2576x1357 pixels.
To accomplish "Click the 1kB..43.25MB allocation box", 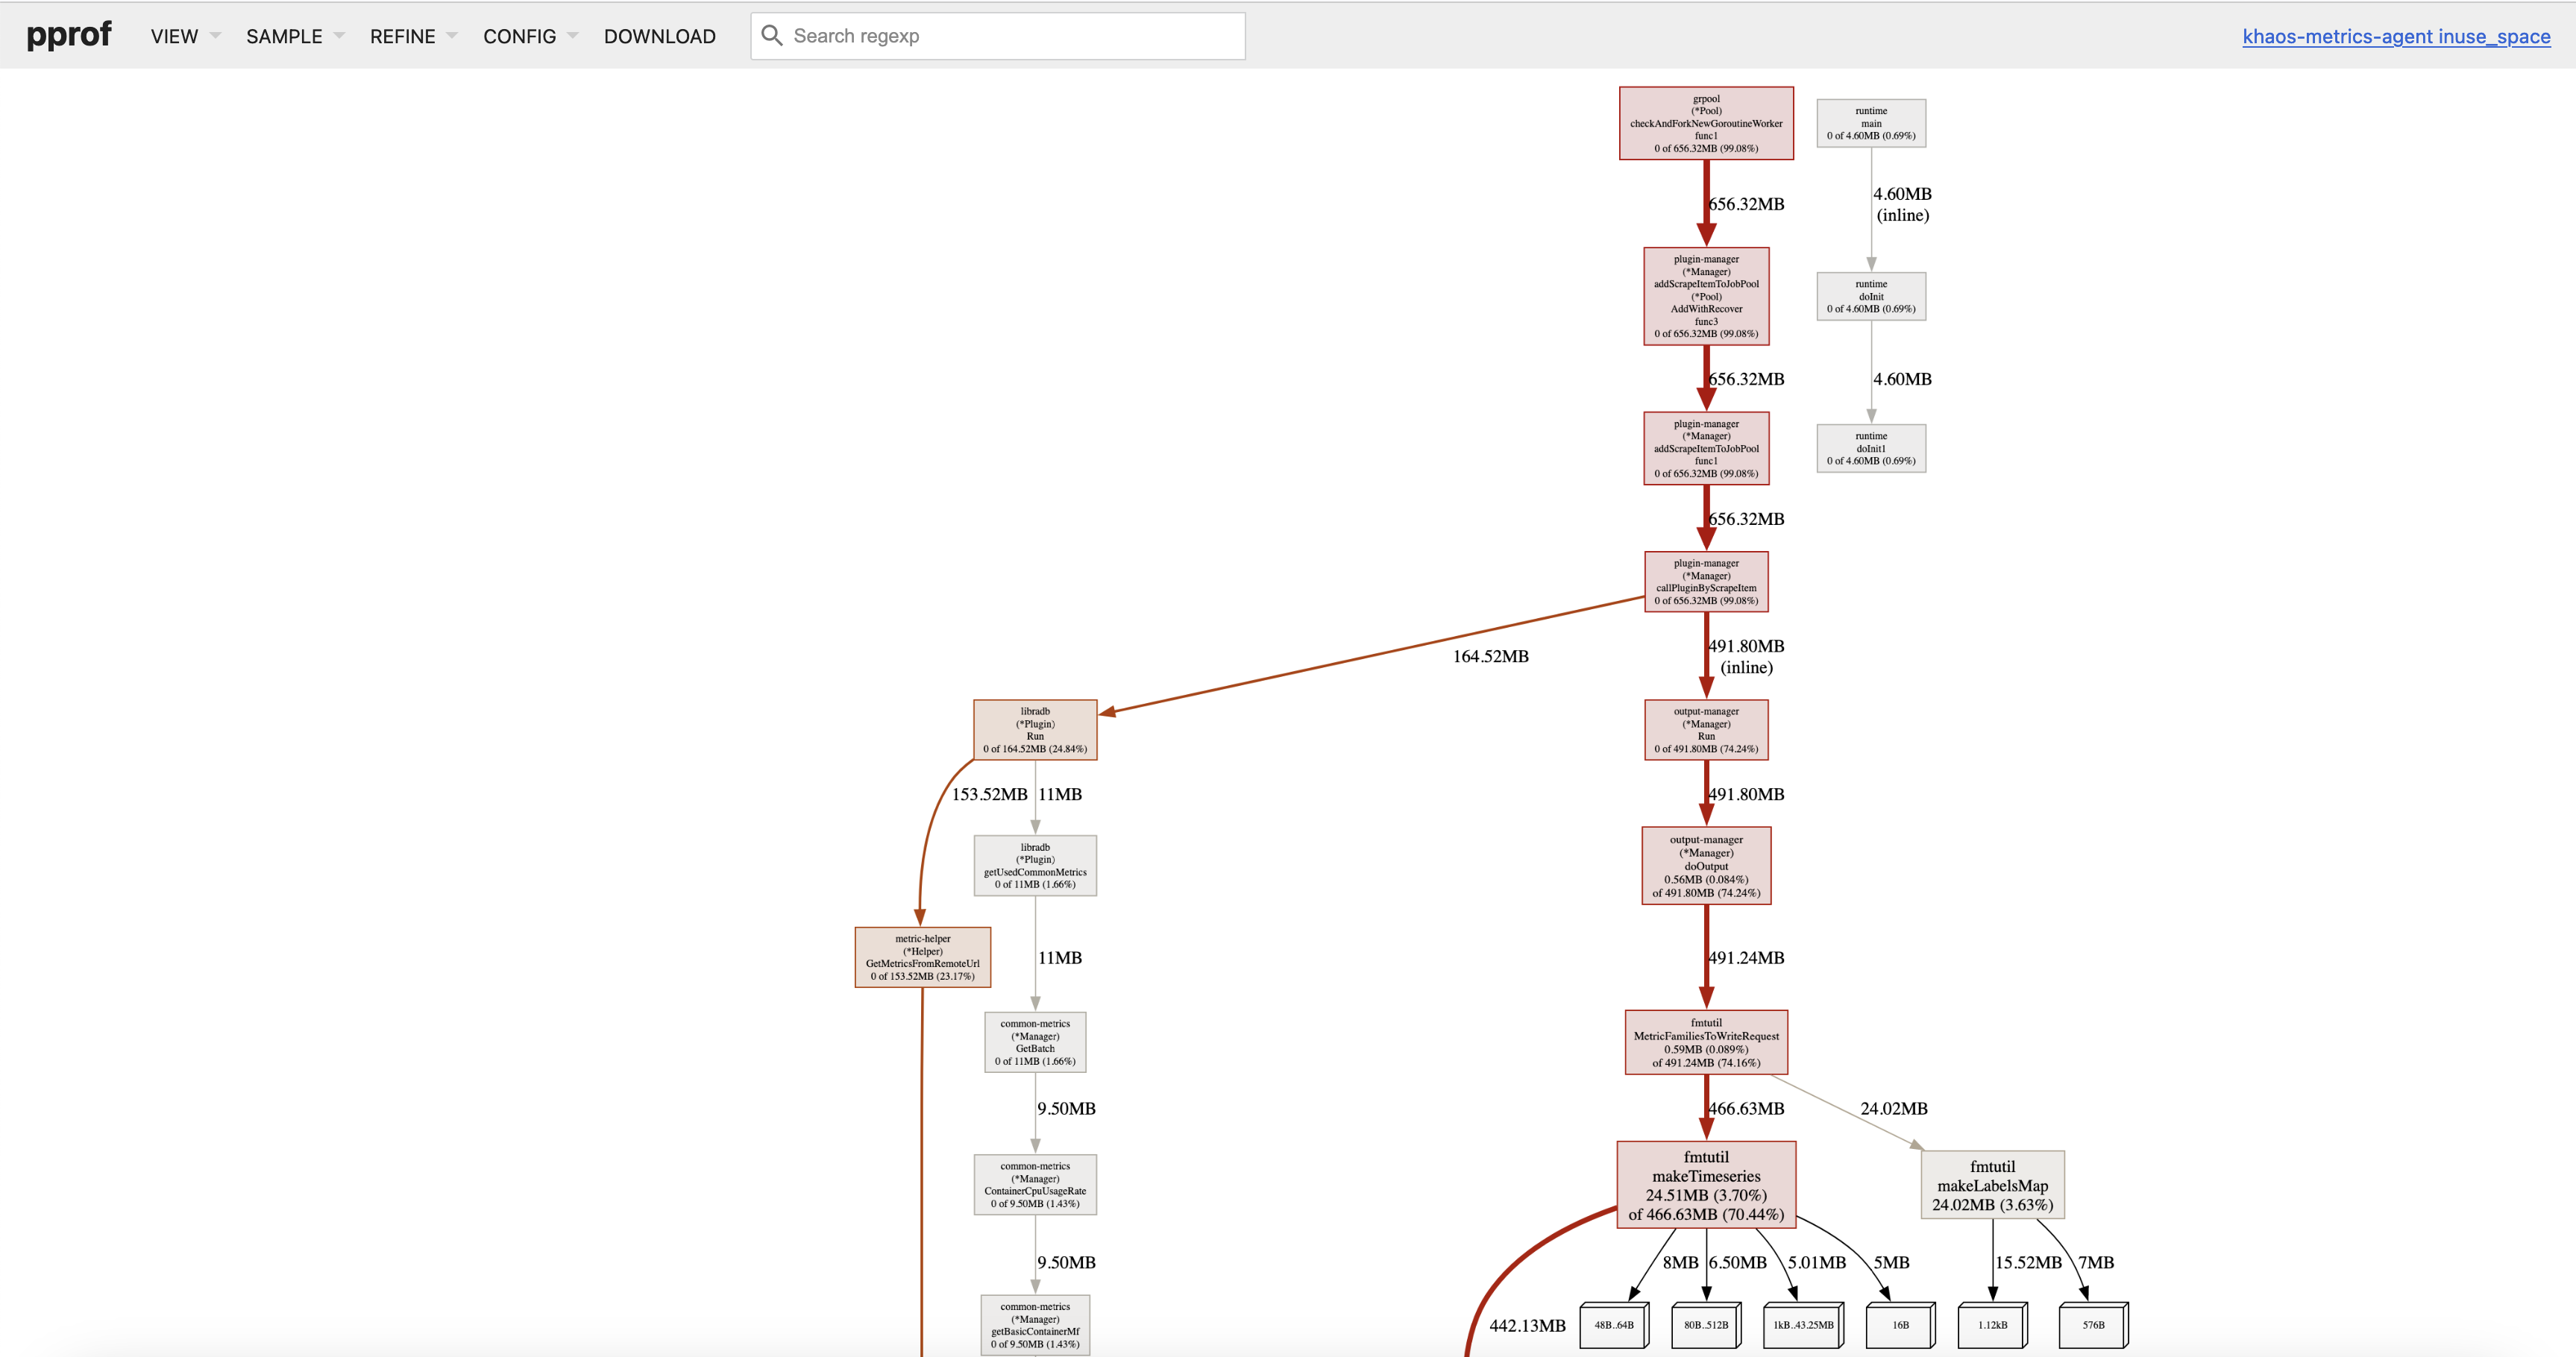I will 1802,1325.
